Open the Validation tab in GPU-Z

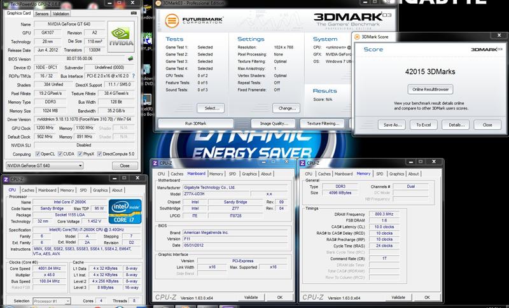tap(60, 13)
